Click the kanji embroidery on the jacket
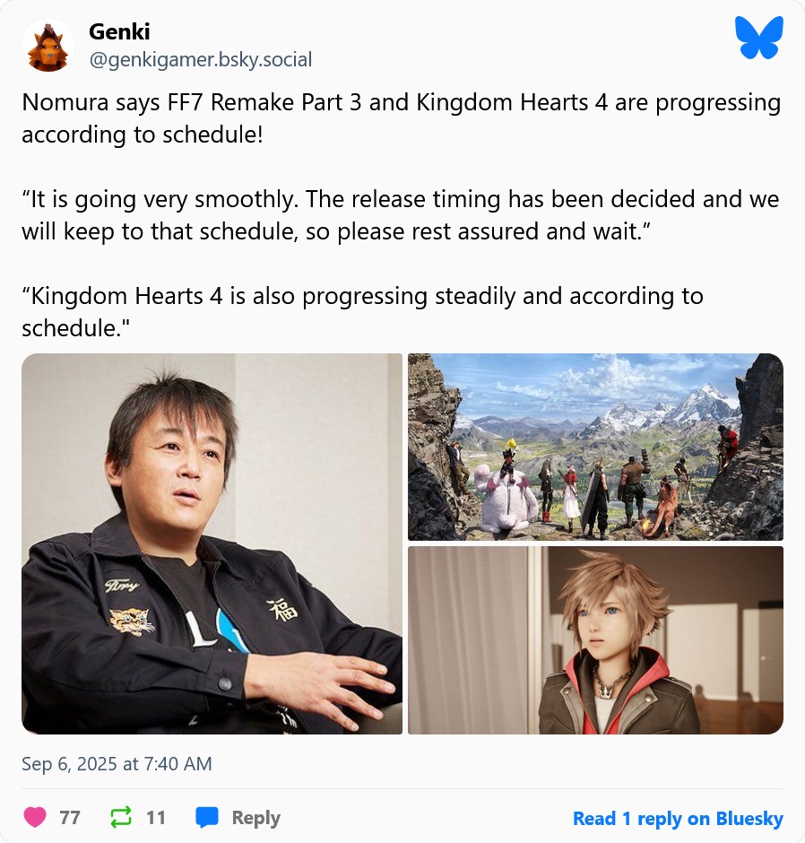The width and height of the screenshot is (805, 843). pos(282,609)
